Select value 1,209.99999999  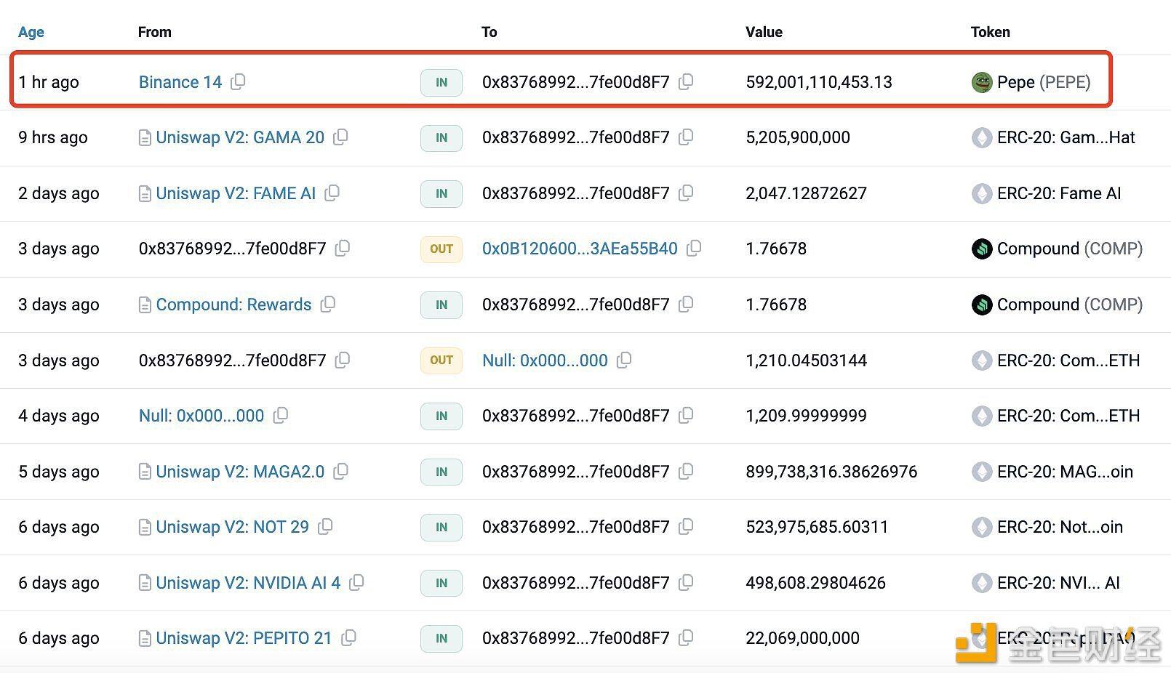(x=806, y=416)
